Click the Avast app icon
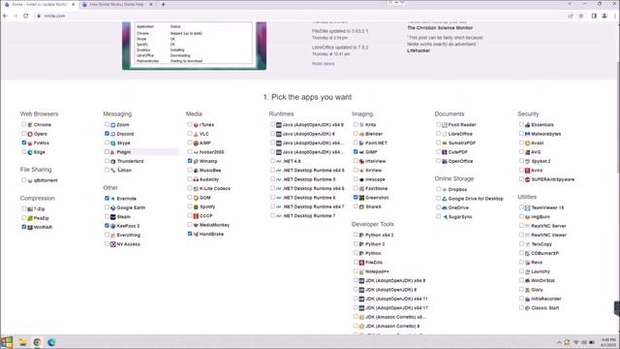The image size is (620, 349). click(527, 143)
